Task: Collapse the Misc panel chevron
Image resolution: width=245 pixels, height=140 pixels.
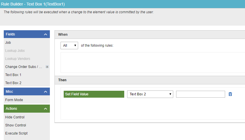Action: click(x=45, y=92)
